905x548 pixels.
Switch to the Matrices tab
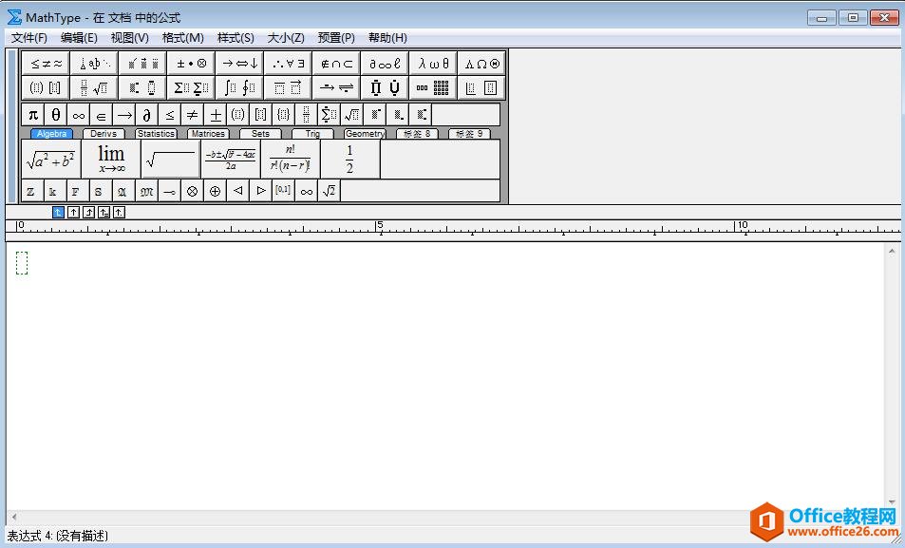pos(208,133)
